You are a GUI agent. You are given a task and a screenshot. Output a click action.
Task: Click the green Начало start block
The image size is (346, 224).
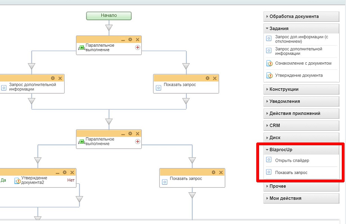click(109, 16)
